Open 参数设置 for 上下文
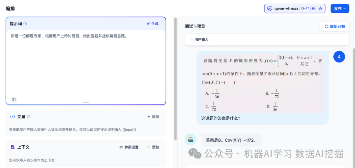The image size is (355, 168). (x=129, y=147)
